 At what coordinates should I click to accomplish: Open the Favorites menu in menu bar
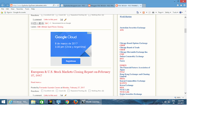[x=20, y=9]
